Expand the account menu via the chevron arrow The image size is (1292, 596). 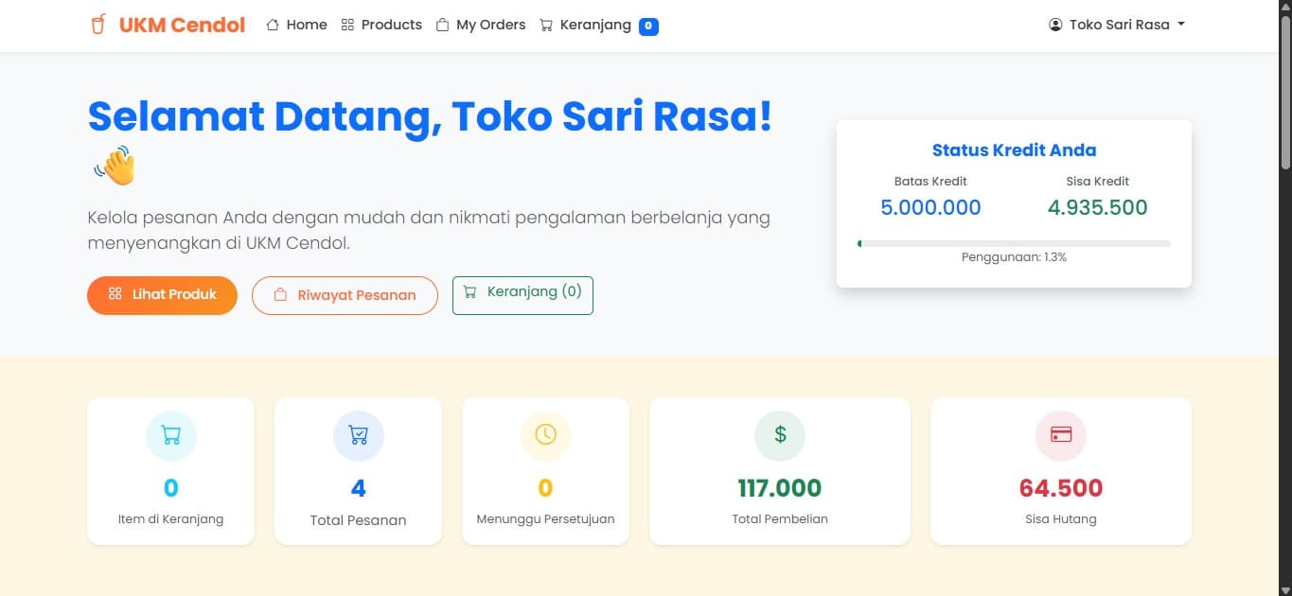[1181, 25]
